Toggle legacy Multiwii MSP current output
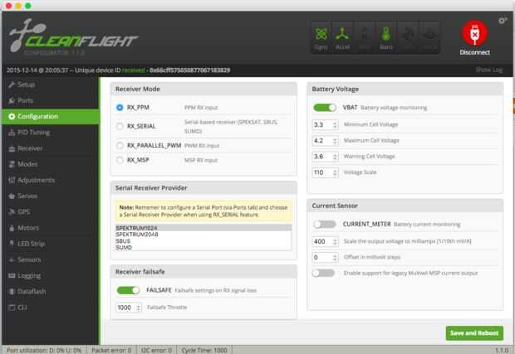 pos(323,273)
